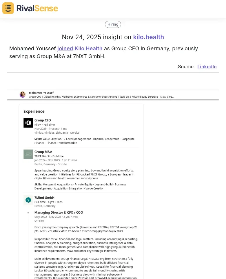Click the Managing Director & CFO / COO role
The width and height of the screenshot is (226, 279).
59,212
